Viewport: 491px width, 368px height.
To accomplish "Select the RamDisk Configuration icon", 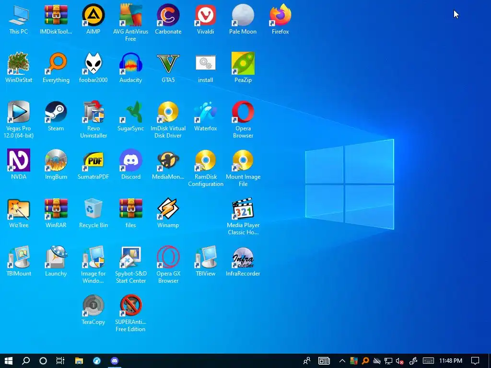I will pos(205,168).
